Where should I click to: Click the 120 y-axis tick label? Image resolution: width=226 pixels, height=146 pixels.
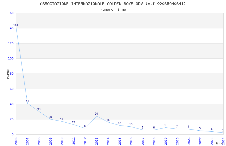tap(11, 43)
